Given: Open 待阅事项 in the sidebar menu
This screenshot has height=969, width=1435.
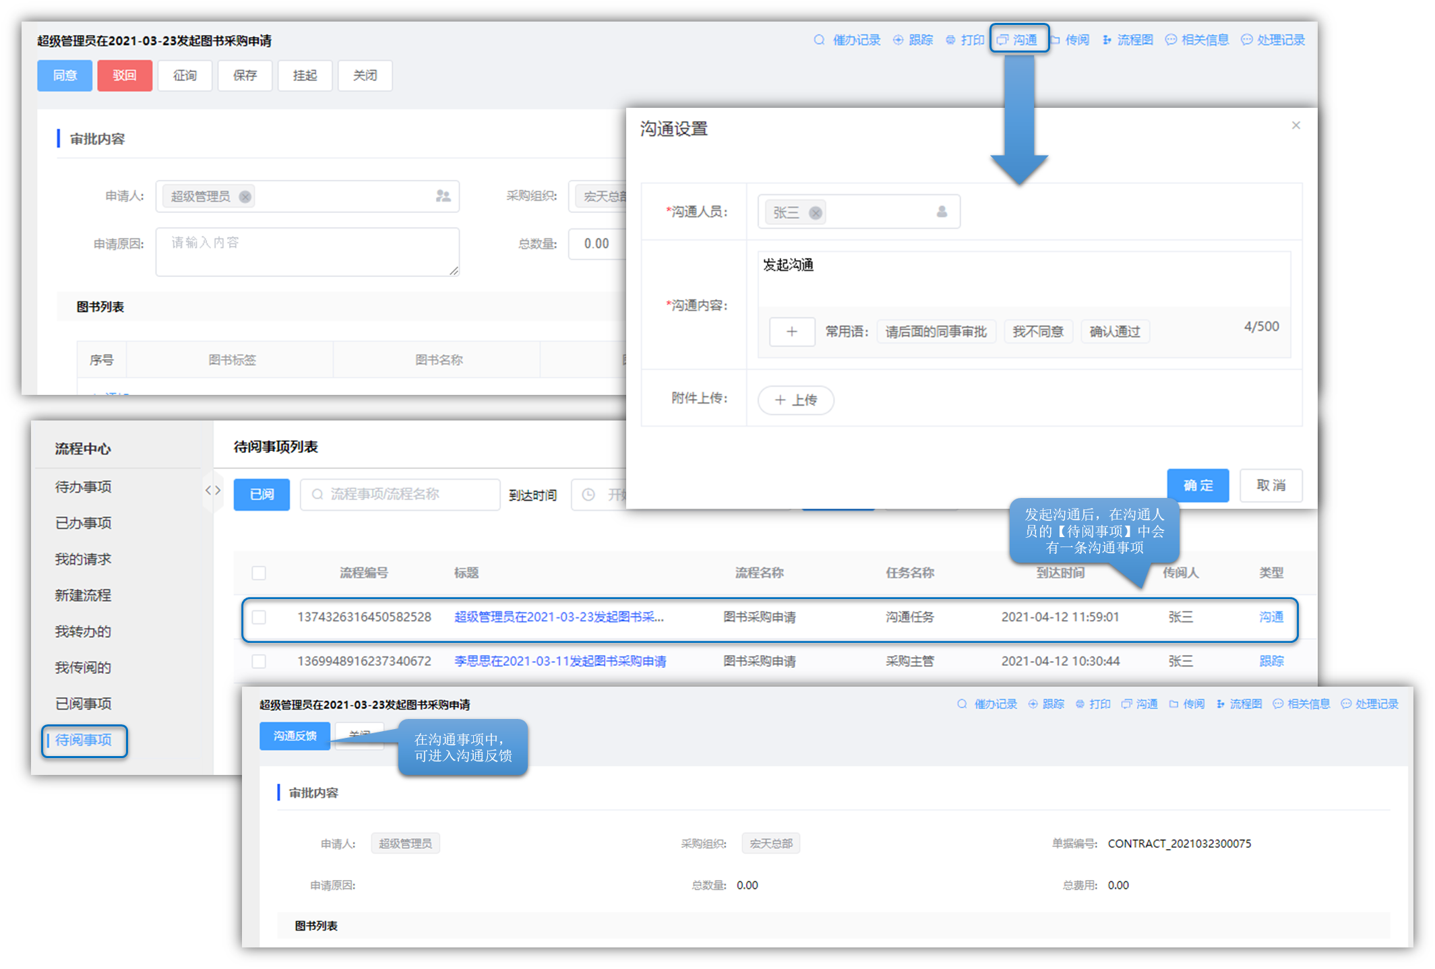Looking at the screenshot, I should 84,740.
